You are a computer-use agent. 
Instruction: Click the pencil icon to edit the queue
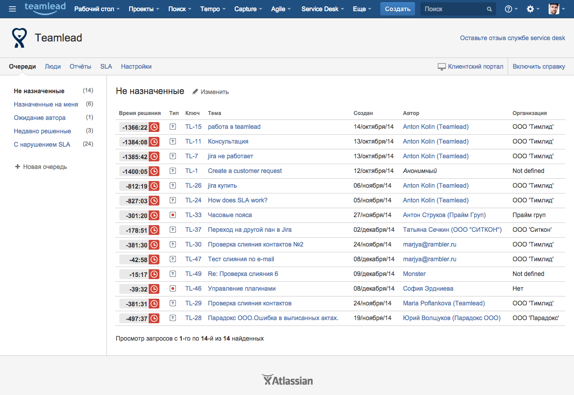[195, 91]
